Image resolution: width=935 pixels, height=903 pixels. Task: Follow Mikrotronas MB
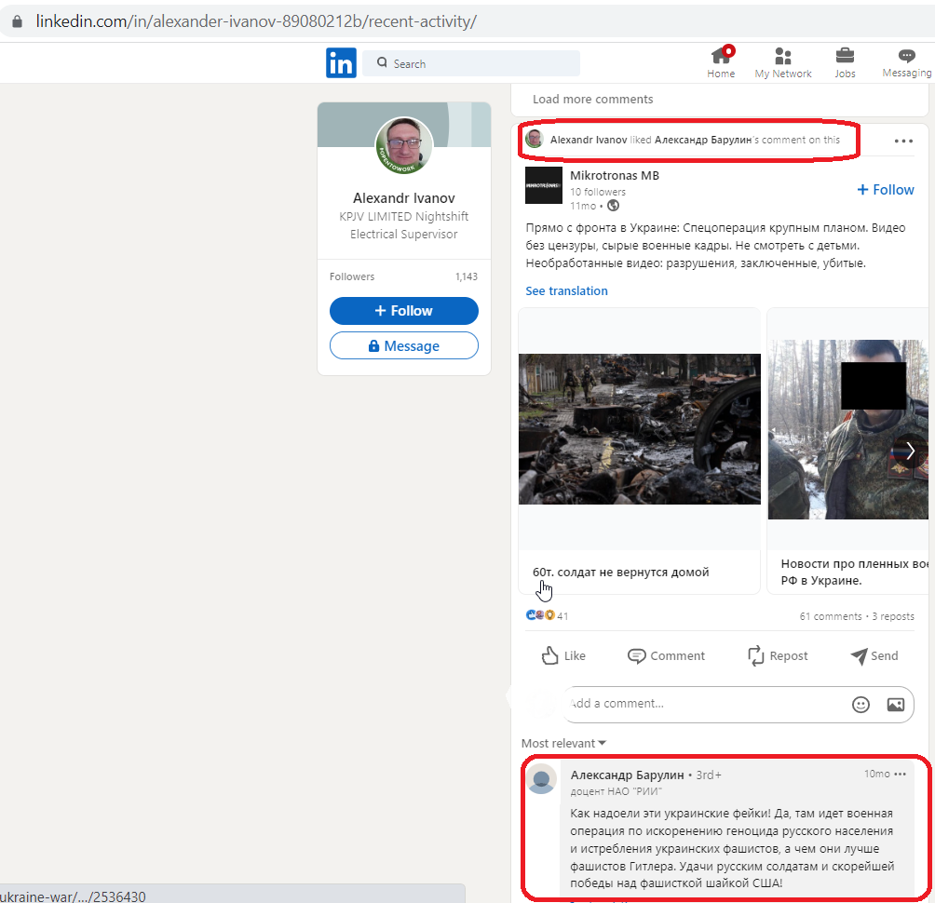tap(886, 190)
